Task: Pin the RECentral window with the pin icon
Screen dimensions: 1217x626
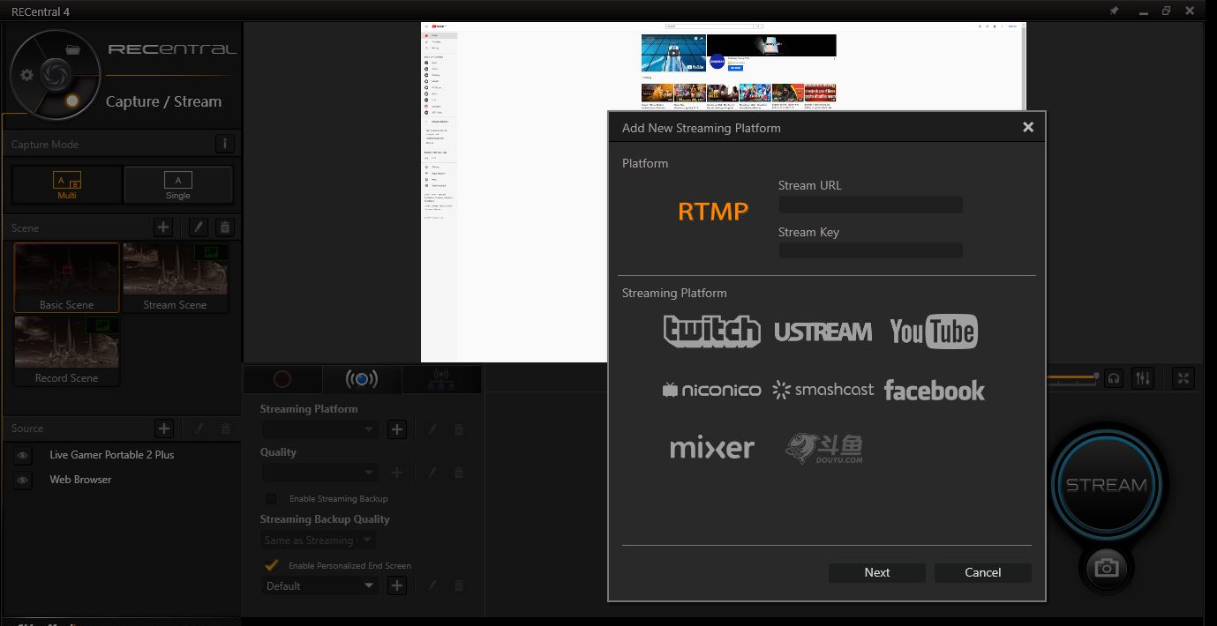Action: (x=1114, y=11)
